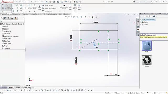Viewport: 168px width, 94px height.
Task: Select the Circle sketch tool
Action: [x=17, y=5]
